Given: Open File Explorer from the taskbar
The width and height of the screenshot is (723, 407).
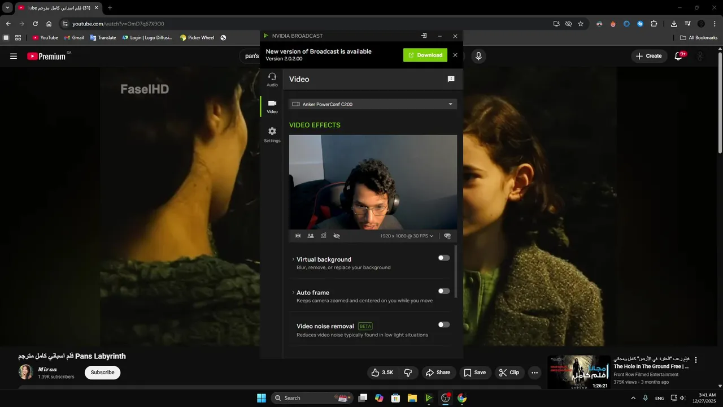Looking at the screenshot, I should click(412, 398).
